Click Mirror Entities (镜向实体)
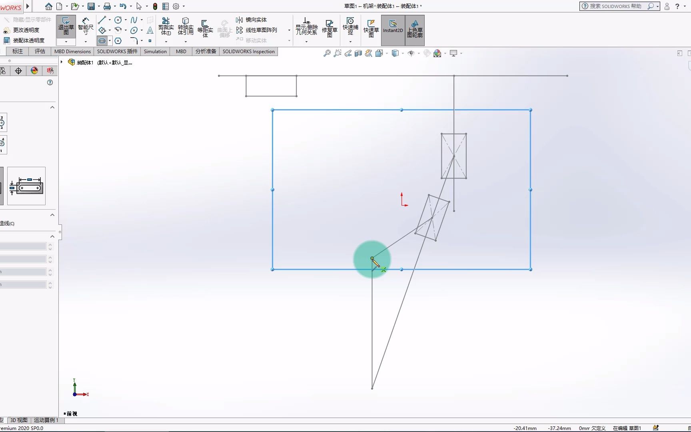691x432 pixels. coord(252,20)
